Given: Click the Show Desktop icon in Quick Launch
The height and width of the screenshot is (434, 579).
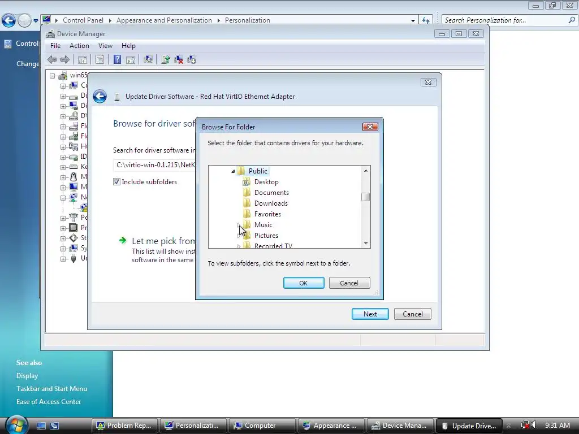Looking at the screenshot, I should (41, 426).
